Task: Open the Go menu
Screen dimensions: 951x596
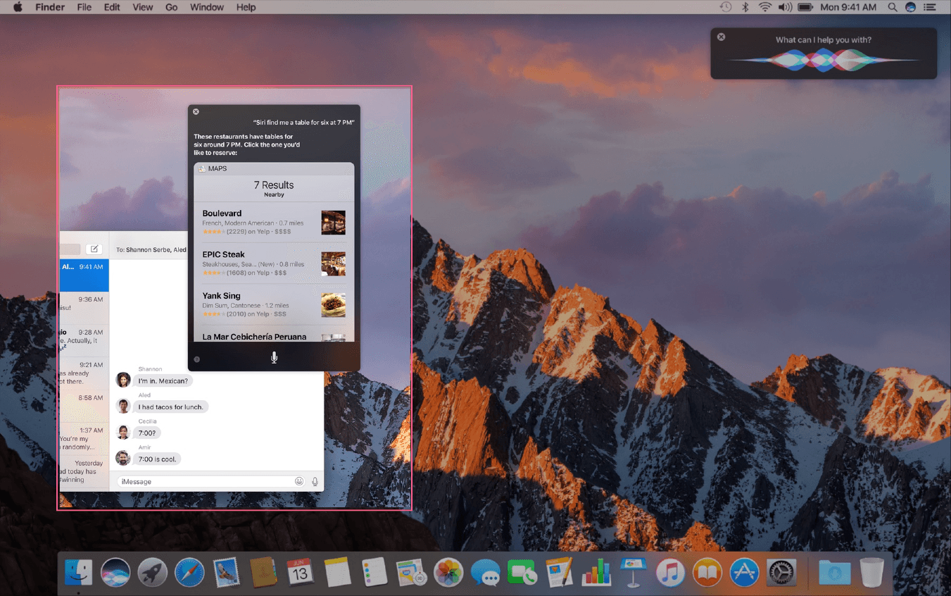Action: [x=172, y=7]
